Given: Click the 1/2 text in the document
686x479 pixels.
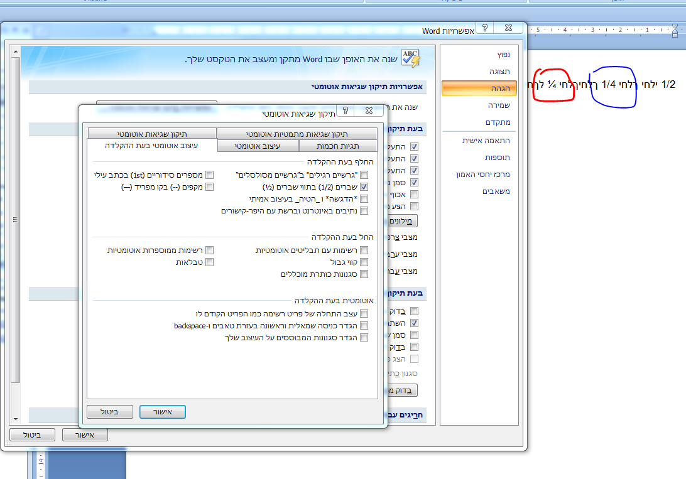Looking at the screenshot, I should pyautogui.click(x=668, y=84).
